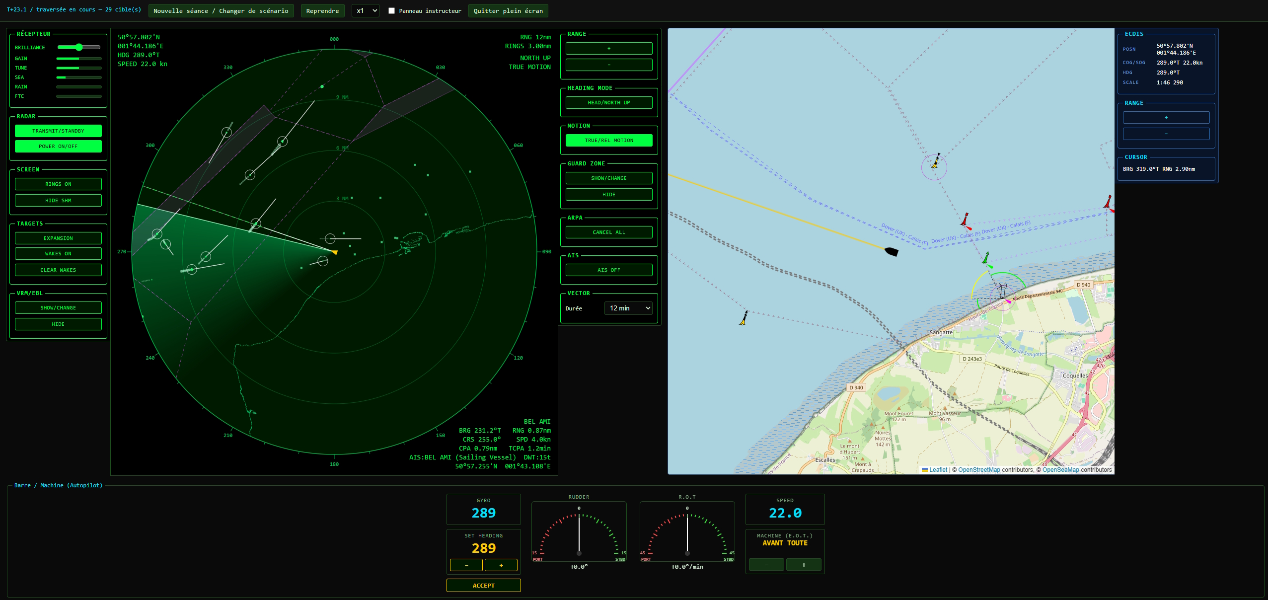Image resolution: width=1268 pixels, height=600 pixels.
Task: Toggle WAKES ON button
Action: click(58, 254)
